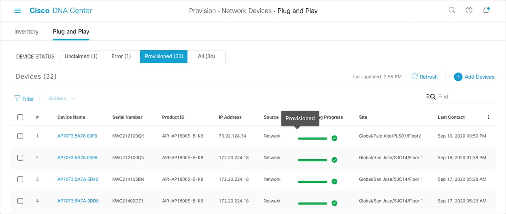This screenshot has width=506, height=214.
Task: Click the Refresh circular arrows icon
Action: tap(414, 77)
